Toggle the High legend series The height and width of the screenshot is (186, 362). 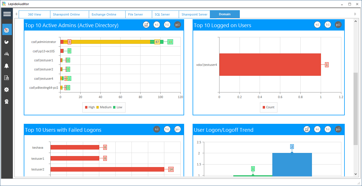[x=90, y=107]
